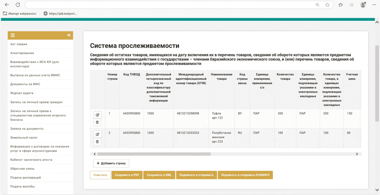Click GTIN value 4813213253523
The image size is (380, 195).
pyautogui.click(x=188, y=133)
